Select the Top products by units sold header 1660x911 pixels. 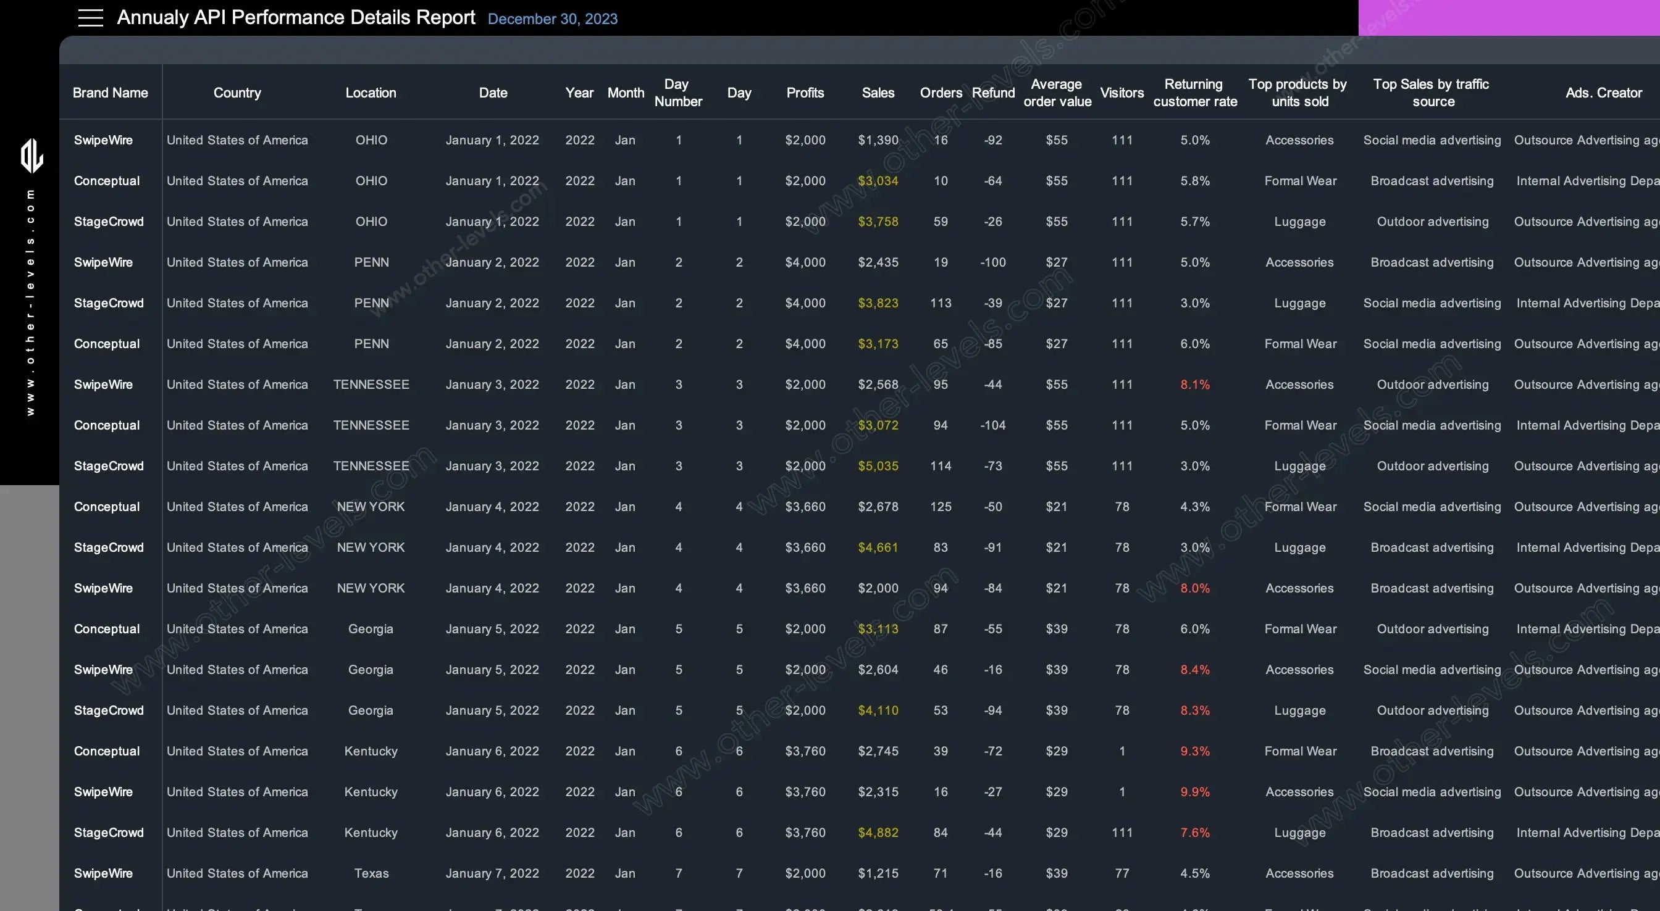coord(1298,93)
